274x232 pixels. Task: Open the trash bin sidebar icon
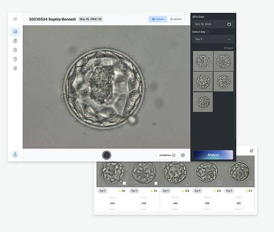pyautogui.click(x=15, y=59)
